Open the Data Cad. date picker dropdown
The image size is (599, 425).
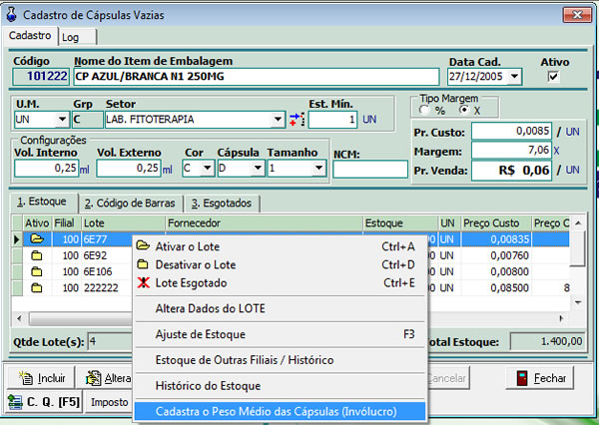click(515, 77)
